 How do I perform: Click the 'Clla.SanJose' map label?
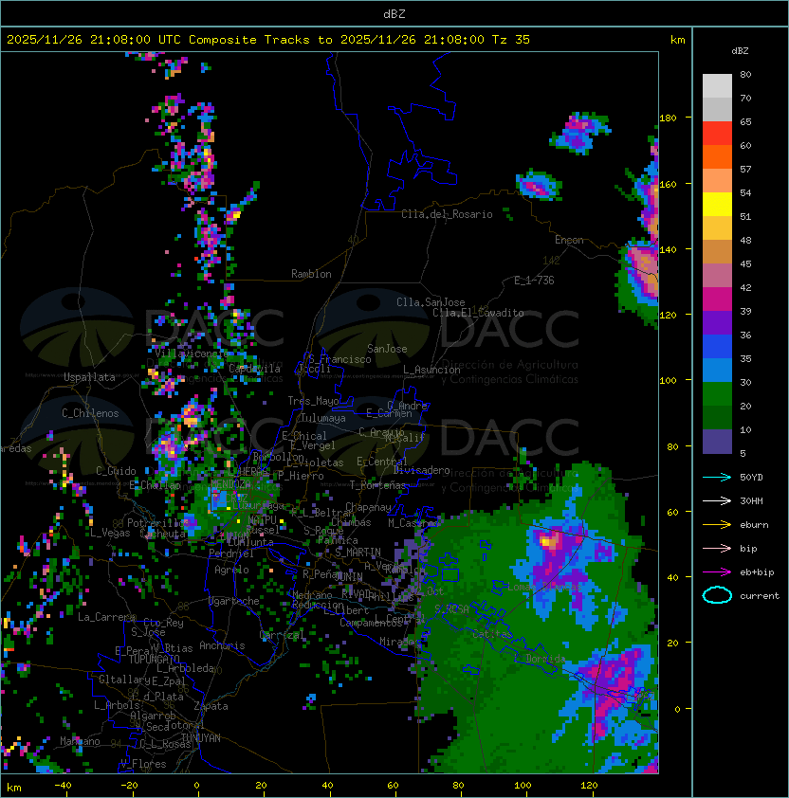coord(431,302)
